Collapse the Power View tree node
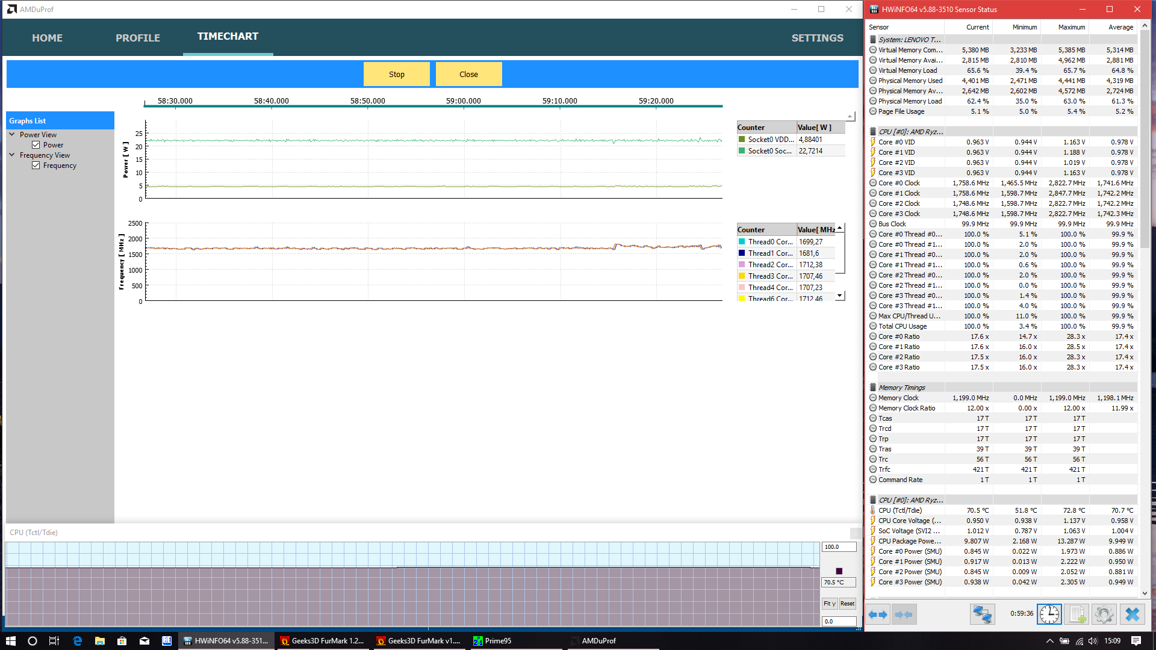1156x650 pixels. 12,135
